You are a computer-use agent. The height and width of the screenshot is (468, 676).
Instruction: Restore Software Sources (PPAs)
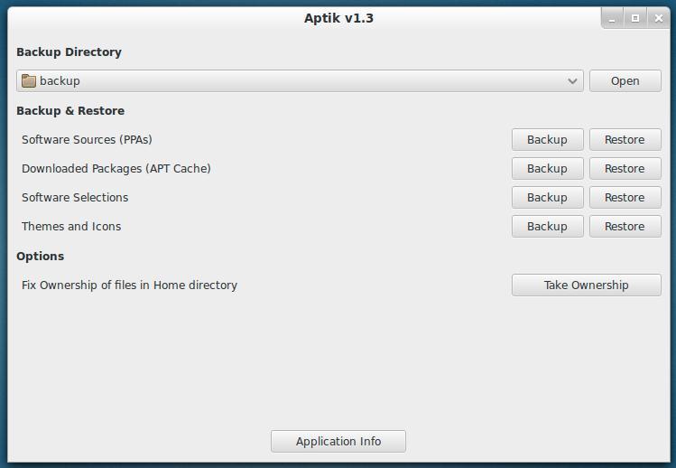625,140
